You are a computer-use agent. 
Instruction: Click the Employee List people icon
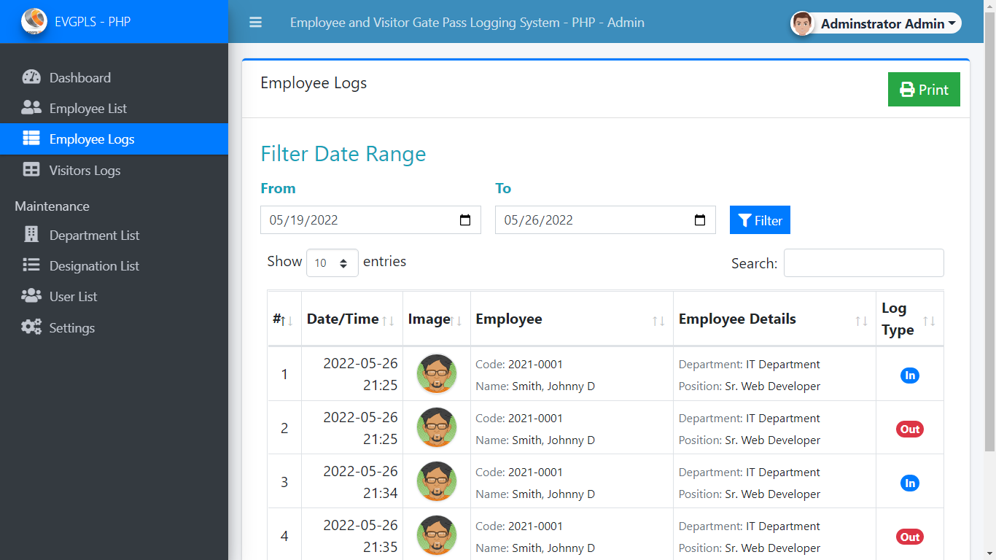[x=31, y=108]
